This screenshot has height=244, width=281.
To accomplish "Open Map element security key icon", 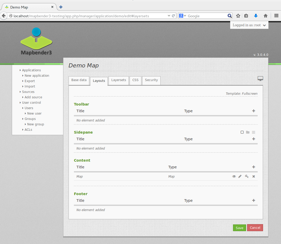I will (247, 177).
